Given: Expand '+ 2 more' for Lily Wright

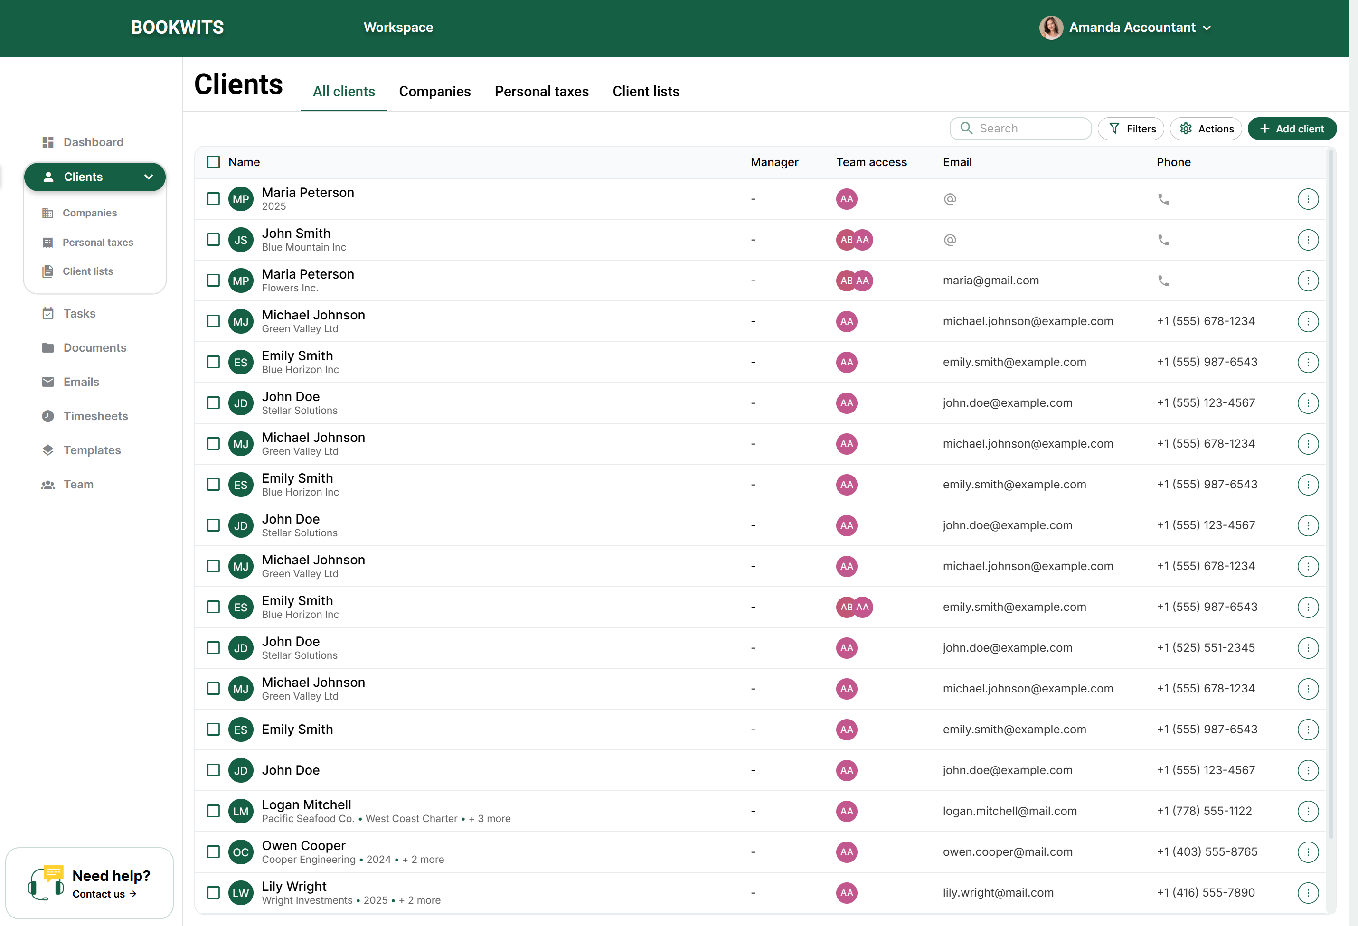Looking at the screenshot, I should [x=420, y=900].
